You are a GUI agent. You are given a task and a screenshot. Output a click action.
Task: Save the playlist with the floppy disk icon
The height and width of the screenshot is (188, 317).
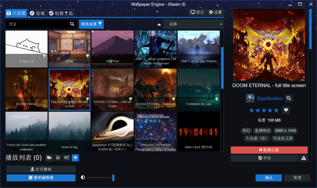point(58,158)
